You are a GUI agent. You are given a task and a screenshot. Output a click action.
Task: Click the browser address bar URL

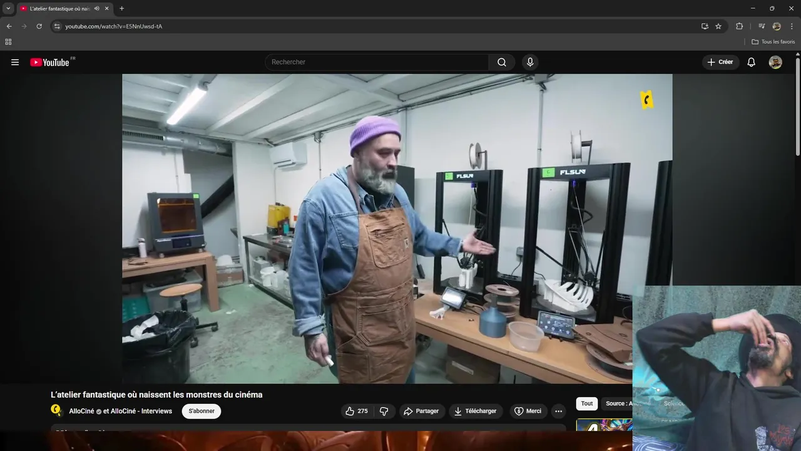(x=114, y=26)
